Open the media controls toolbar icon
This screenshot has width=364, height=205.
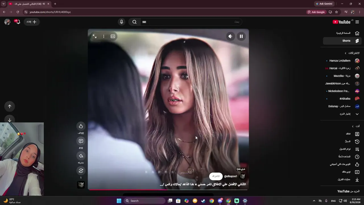[x=346, y=12]
